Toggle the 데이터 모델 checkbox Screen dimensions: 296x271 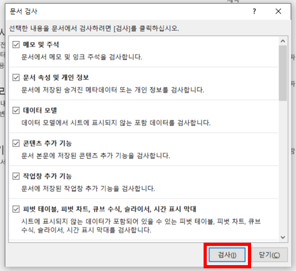tap(16, 110)
